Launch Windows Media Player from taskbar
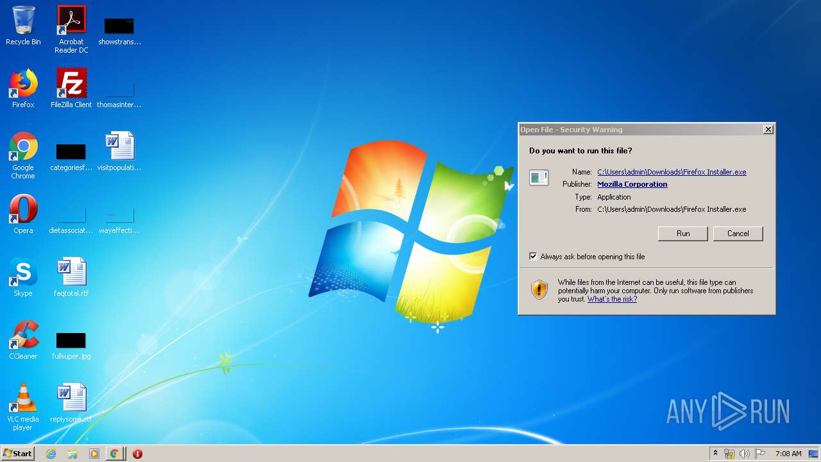Viewport: 821px width, 462px height. coord(94,454)
